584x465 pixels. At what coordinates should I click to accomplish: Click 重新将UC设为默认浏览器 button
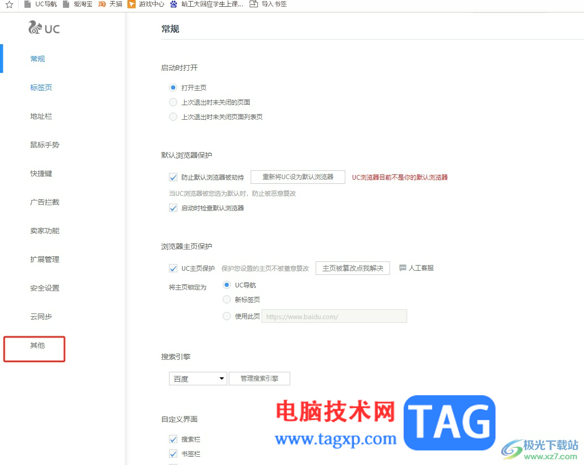pyautogui.click(x=298, y=177)
